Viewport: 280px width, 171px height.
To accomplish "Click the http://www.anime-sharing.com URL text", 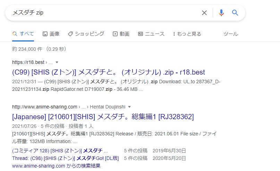I will tap(45, 107).
